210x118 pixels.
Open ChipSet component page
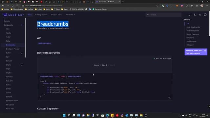pyautogui.click(x=9, y=73)
